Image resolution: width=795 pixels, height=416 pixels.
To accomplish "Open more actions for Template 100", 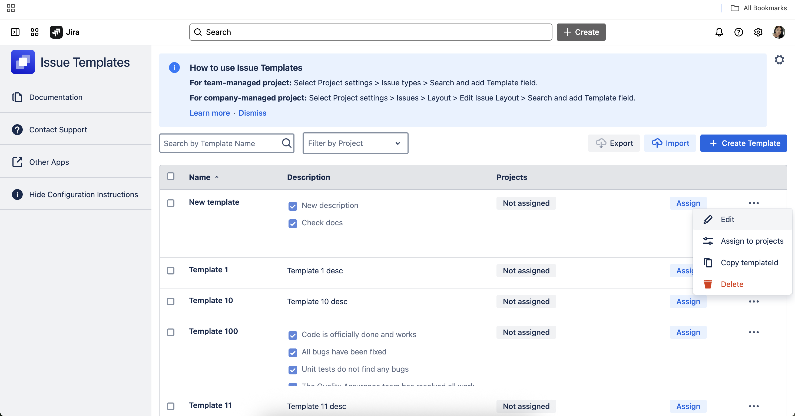I will point(753,332).
